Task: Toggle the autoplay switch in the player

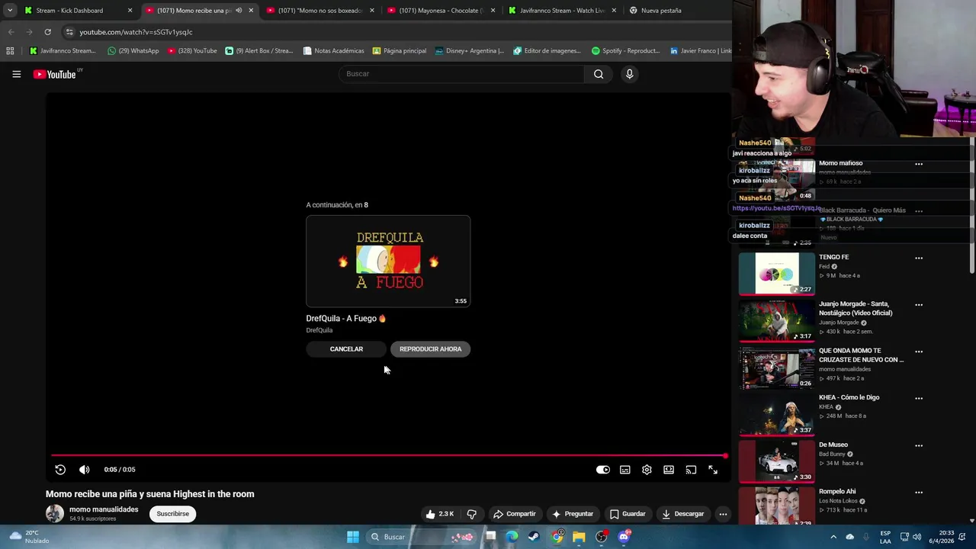Action: [603, 470]
